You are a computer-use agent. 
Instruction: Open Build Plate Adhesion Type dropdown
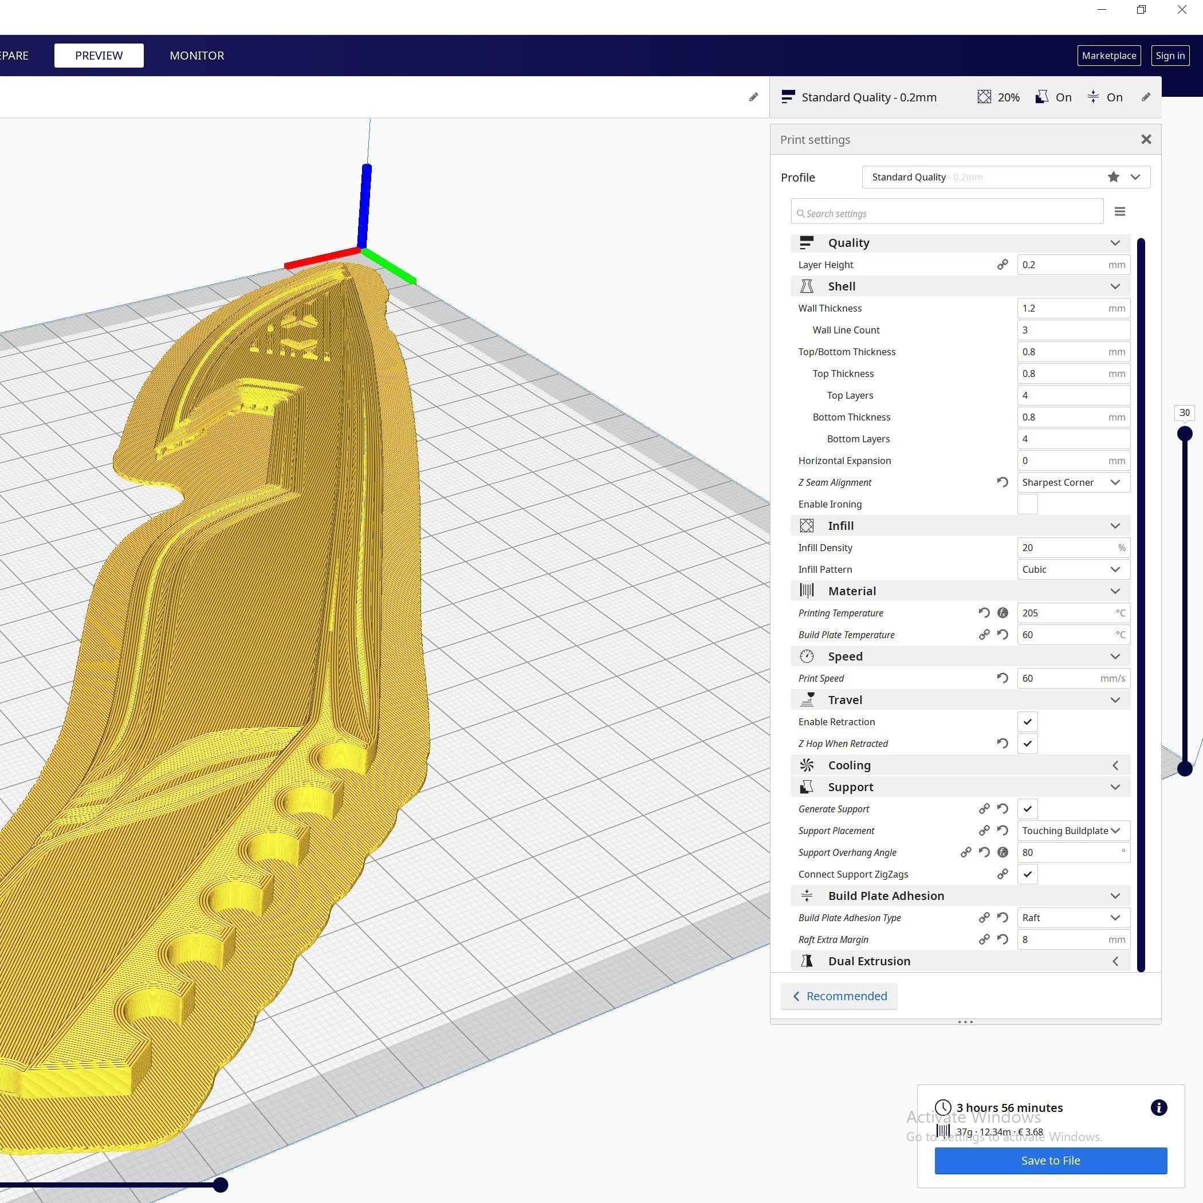[1073, 917]
